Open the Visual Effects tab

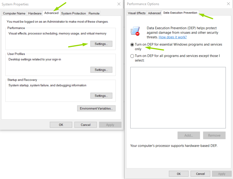137,13
